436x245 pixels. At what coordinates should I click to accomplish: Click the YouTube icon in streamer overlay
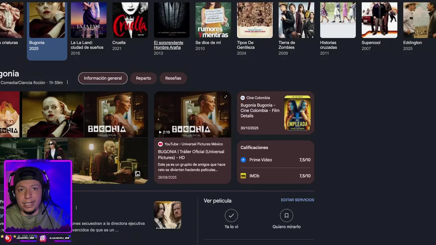(8, 239)
